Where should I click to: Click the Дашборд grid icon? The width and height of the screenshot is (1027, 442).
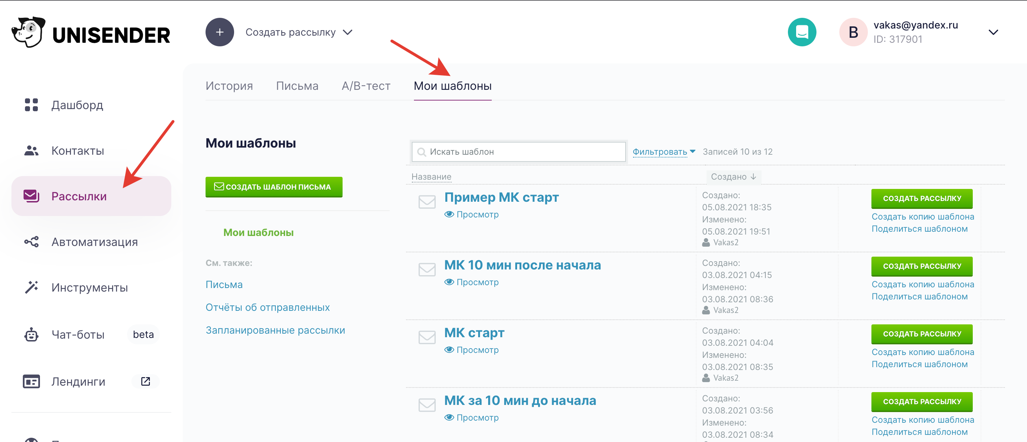pyautogui.click(x=31, y=105)
